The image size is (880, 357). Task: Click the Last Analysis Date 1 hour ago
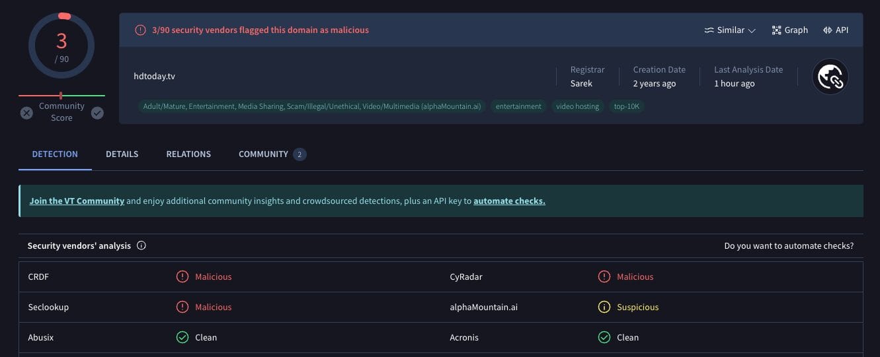pyautogui.click(x=735, y=83)
